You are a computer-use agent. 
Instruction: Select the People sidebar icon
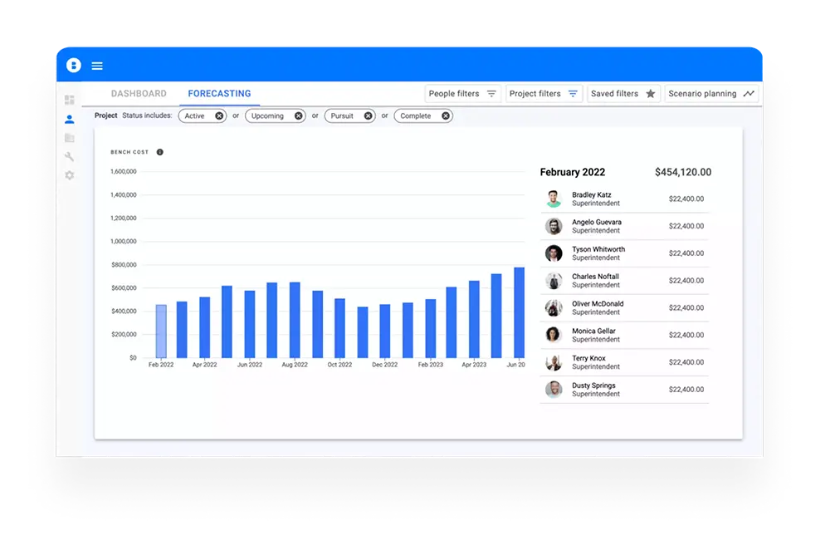70,119
